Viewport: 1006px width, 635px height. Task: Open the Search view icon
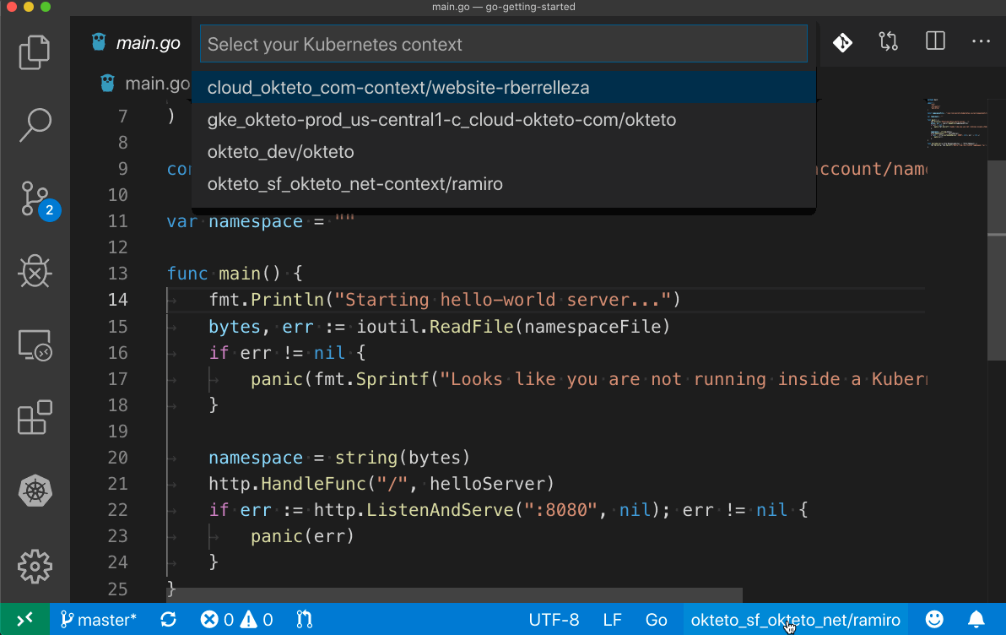[x=35, y=125]
